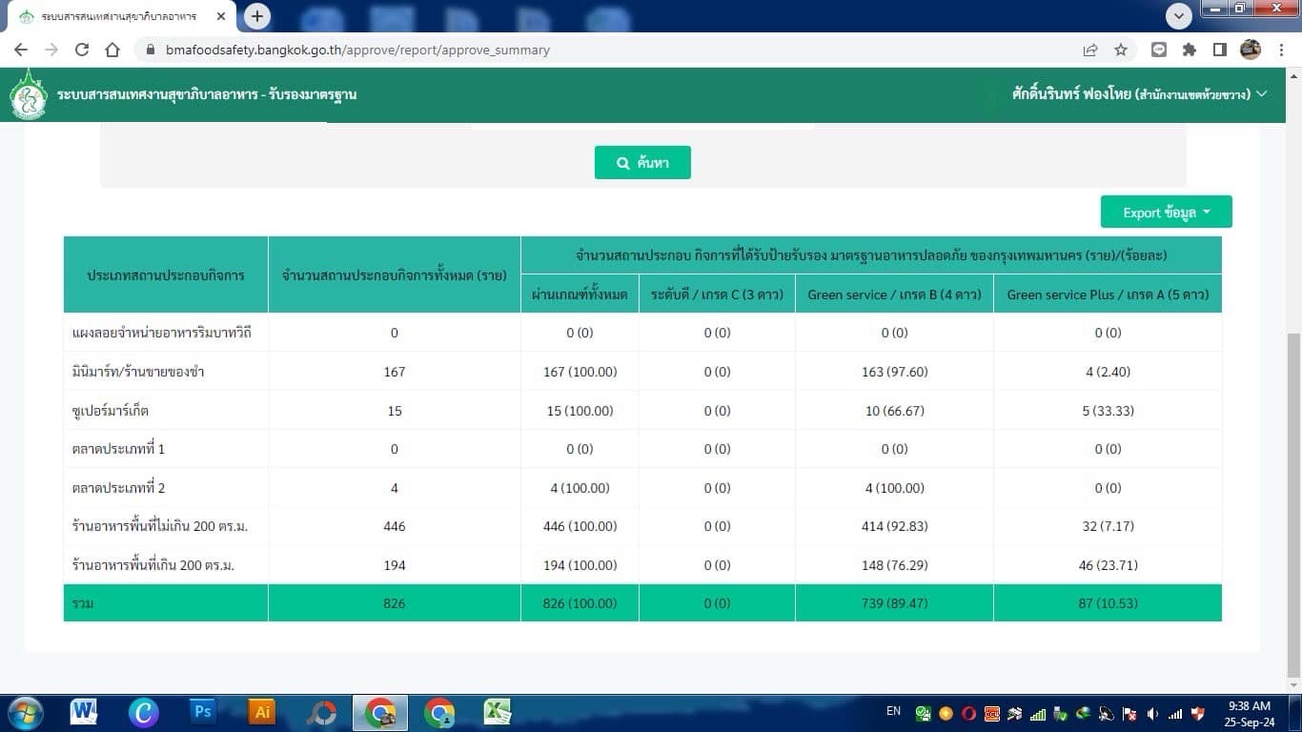Click the vertical page scrollbar
Screen dimensions: 1302x732
coord(1293,477)
